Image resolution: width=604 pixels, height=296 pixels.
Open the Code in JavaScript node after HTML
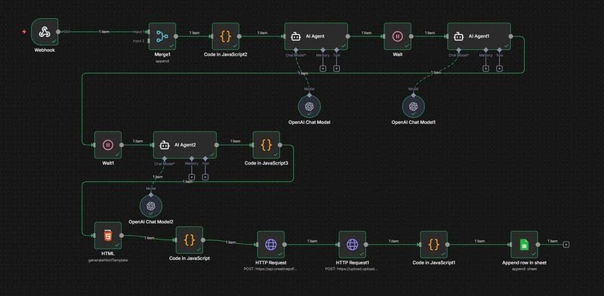pos(190,240)
